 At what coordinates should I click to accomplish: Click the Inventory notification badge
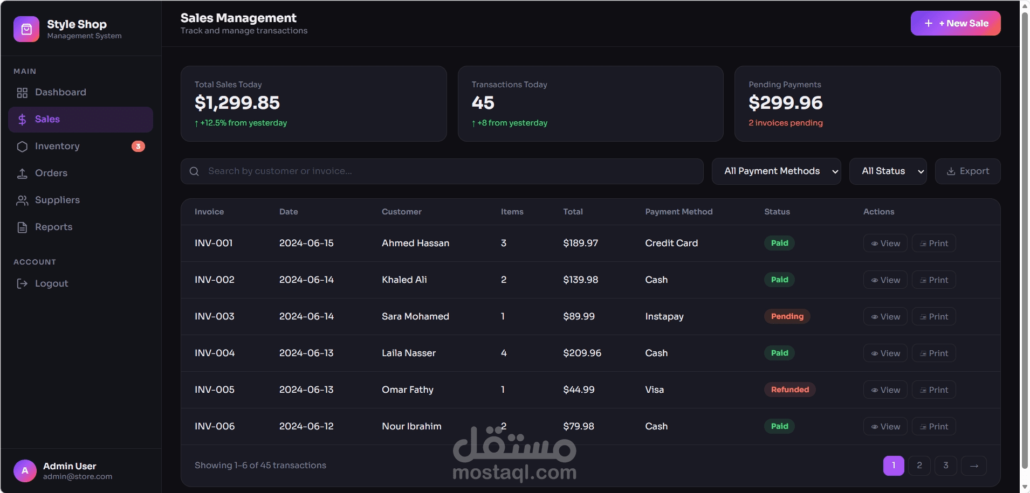point(138,147)
